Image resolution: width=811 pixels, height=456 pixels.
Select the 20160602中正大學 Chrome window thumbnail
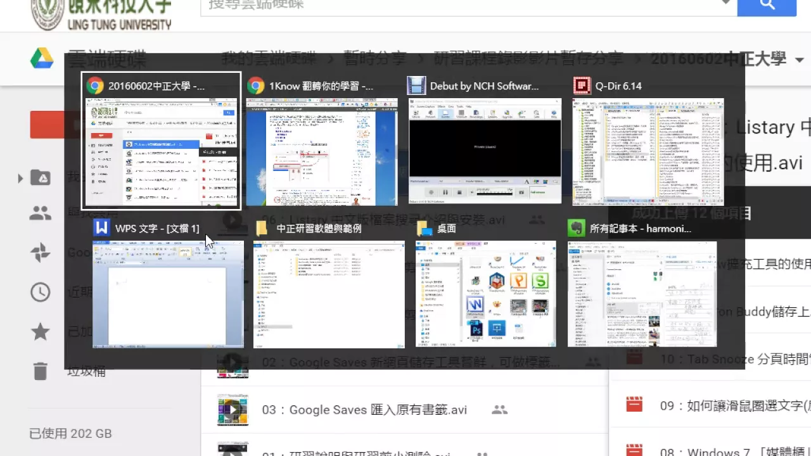click(162, 152)
